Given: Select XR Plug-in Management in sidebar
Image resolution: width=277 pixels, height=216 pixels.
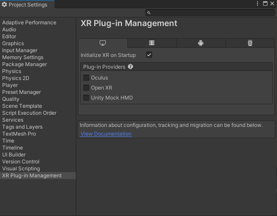Looking at the screenshot, I should pos(38,176).
